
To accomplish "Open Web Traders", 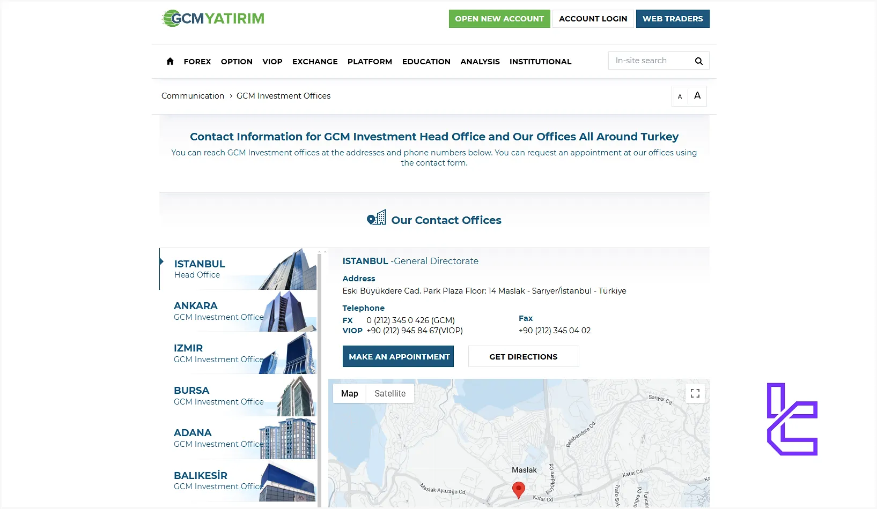I will (673, 19).
